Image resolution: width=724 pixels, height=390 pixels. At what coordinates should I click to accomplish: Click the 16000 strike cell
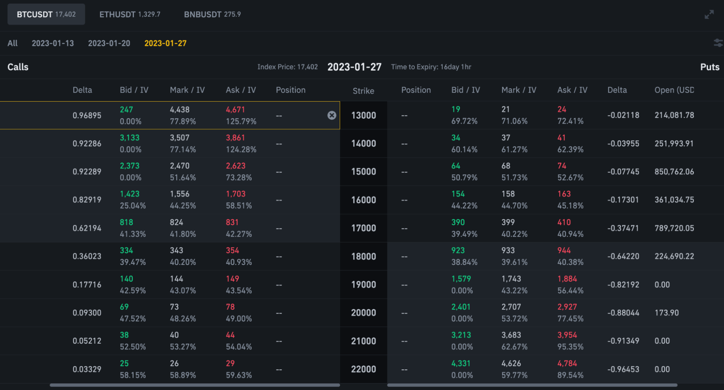click(x=364, y=200)
